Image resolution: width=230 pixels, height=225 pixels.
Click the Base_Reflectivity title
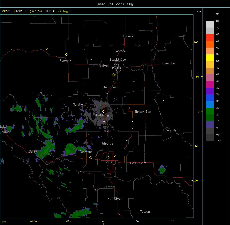point(115,4)
